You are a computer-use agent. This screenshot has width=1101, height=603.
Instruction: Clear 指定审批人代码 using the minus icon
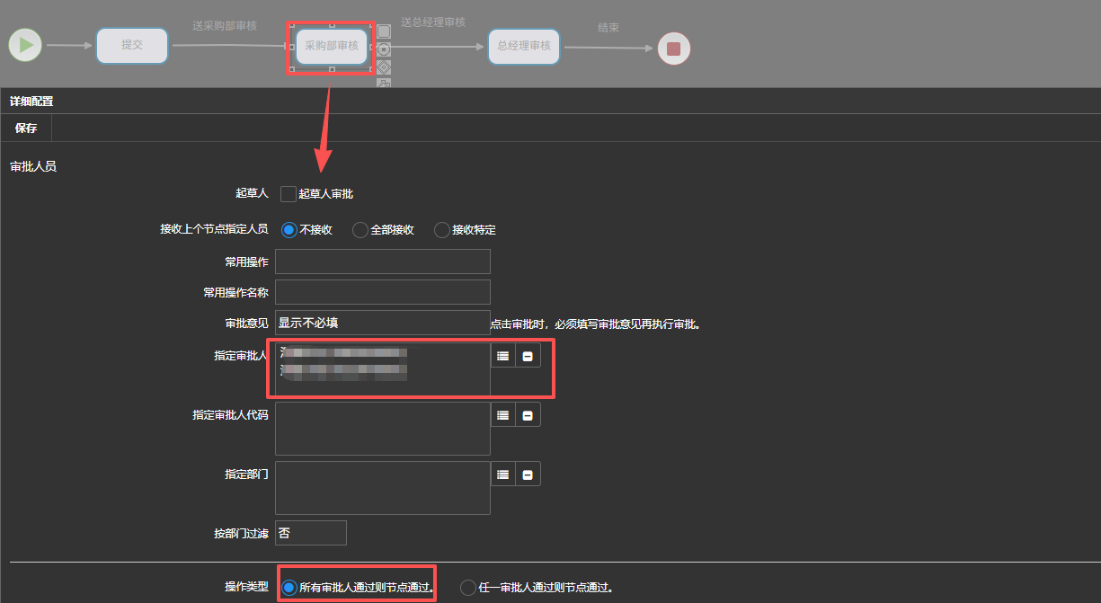(528, 415)
